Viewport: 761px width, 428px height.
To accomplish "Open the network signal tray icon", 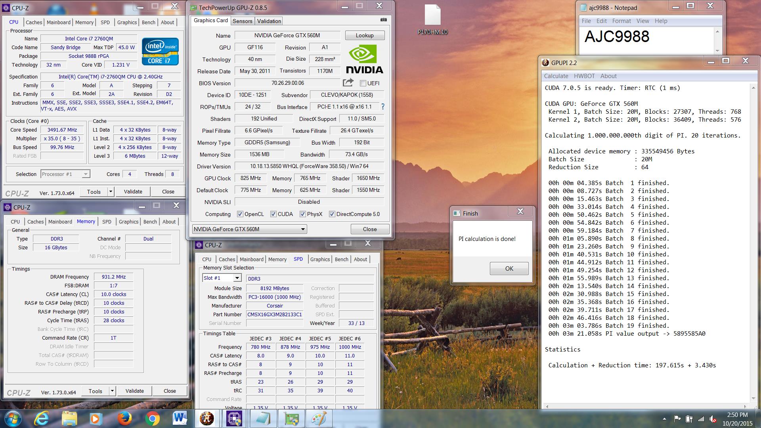I will [x=701, y=419].
